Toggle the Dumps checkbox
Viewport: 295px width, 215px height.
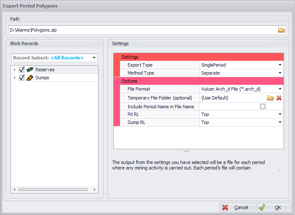[21, 78]
